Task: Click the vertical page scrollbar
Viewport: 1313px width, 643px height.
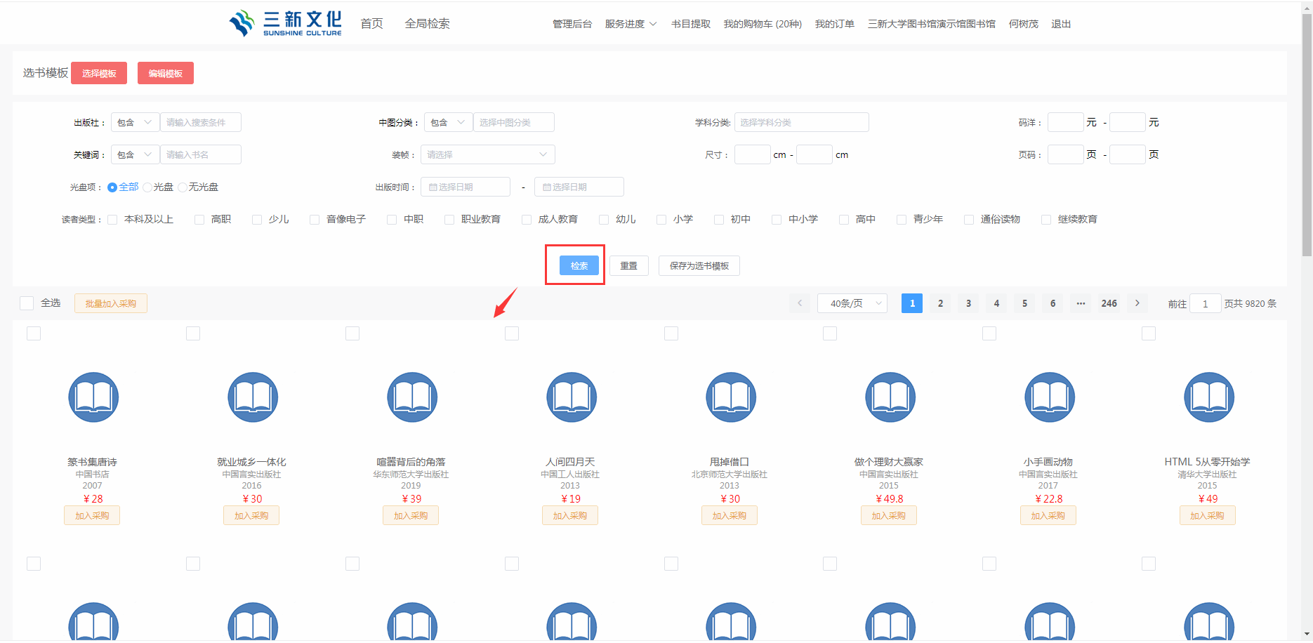Action: tap(1307, 140)
